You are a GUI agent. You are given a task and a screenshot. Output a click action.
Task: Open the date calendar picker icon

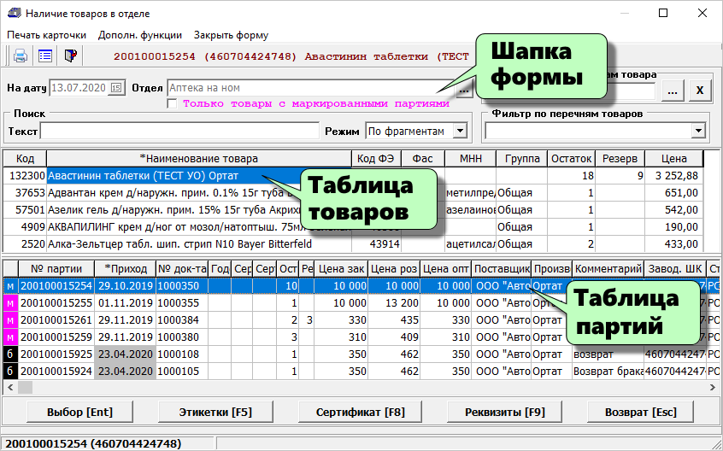click(x=117, y=87)
